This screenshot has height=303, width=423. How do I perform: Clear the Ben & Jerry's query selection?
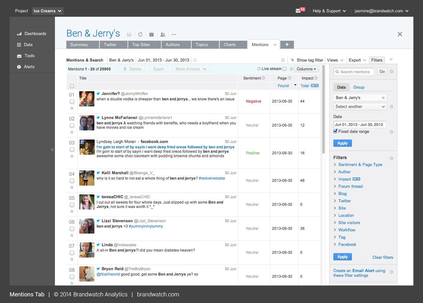pyautogui.click(x=383, y=98)
